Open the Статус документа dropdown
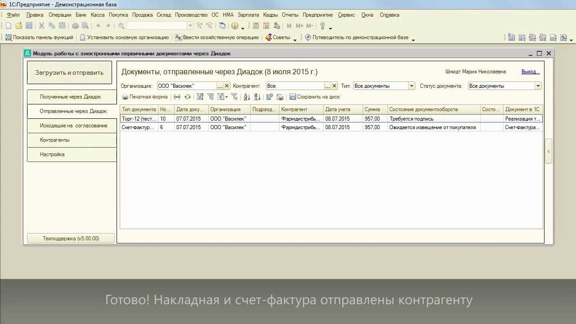 tap(538, 86)
